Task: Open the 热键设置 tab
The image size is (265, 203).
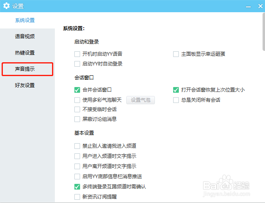Action: 25,53
